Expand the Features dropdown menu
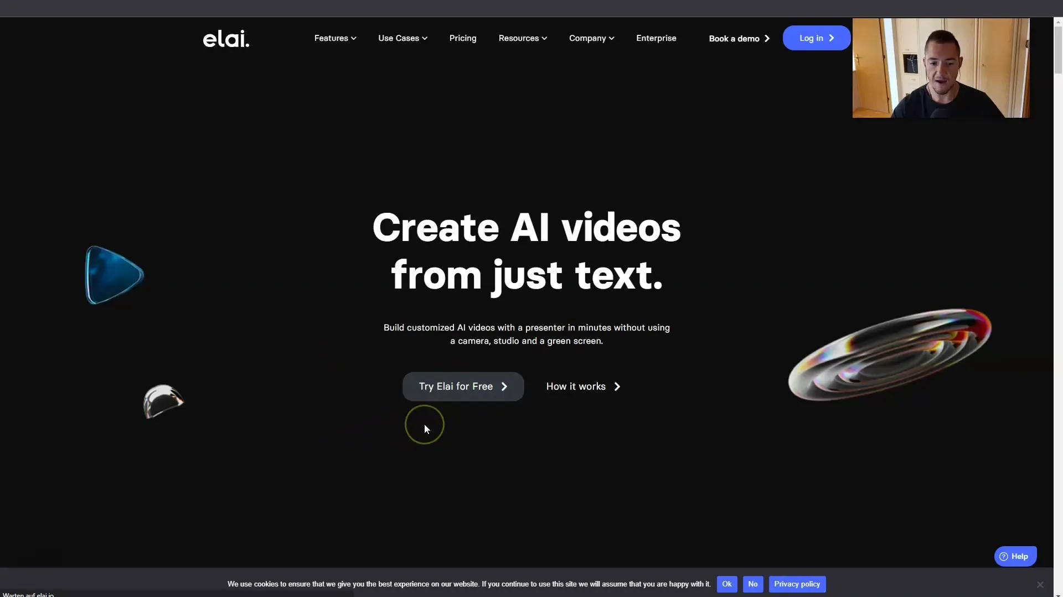The image size is (1063, 597). click(x=335, y=37)
